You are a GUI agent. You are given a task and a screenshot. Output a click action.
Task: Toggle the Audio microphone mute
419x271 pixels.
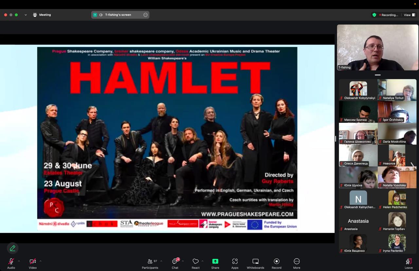point(11,261)
